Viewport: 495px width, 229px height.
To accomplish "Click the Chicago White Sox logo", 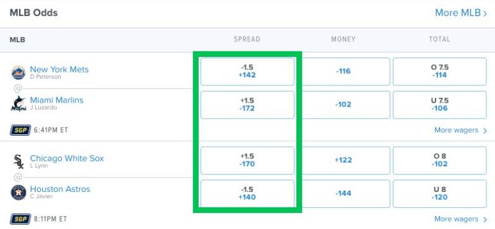I will click(x=19, y=162).
